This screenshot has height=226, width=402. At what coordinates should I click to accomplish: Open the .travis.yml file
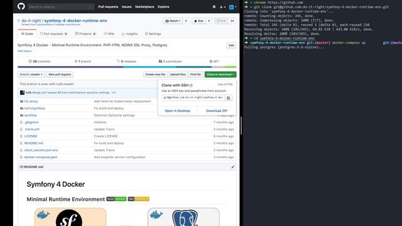32,129
